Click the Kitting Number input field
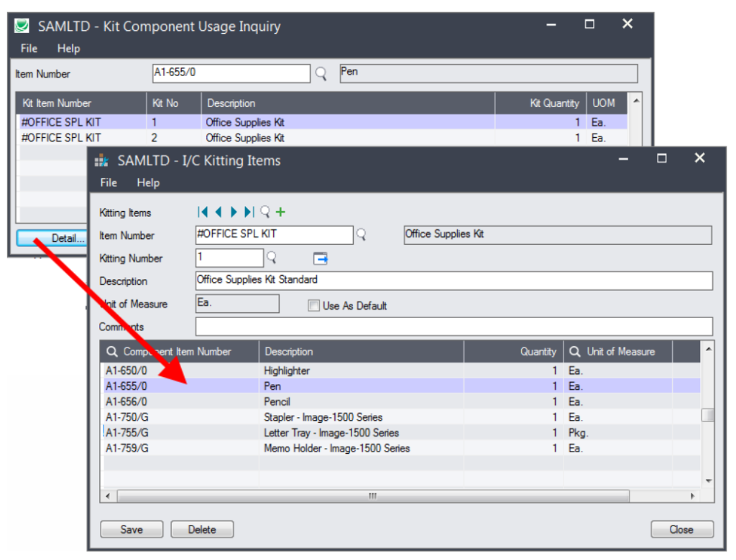Viewport: 736px width, 560px height. coord(229,258)
